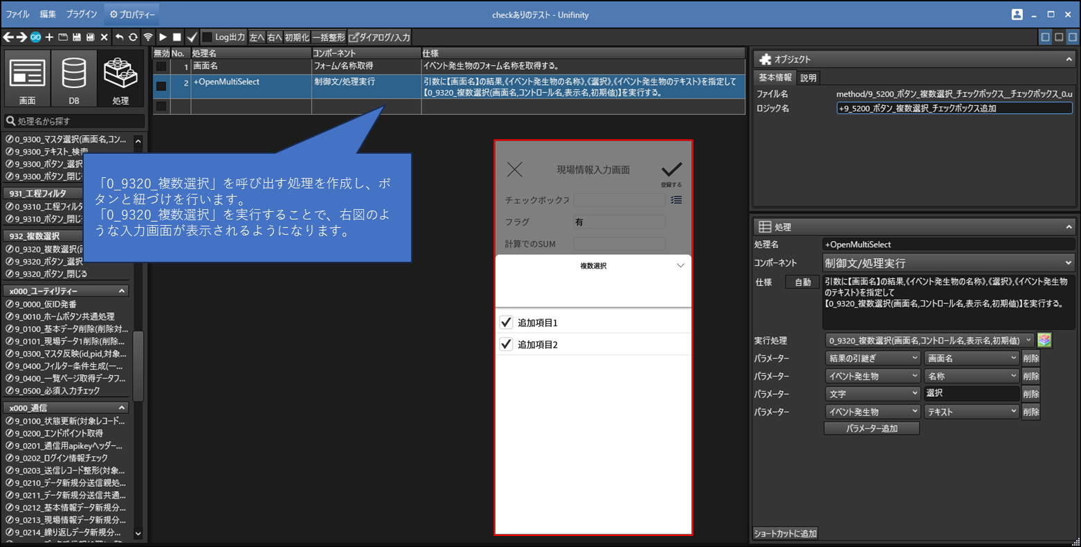Click the Wi-Fi connection icon
1081x547 pixels.
148,37
